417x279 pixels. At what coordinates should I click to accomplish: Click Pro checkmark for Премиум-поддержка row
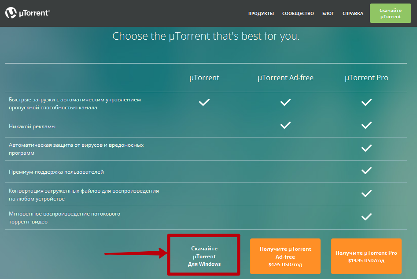click(366, 171)
